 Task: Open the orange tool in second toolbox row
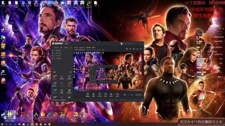[69, 84]
